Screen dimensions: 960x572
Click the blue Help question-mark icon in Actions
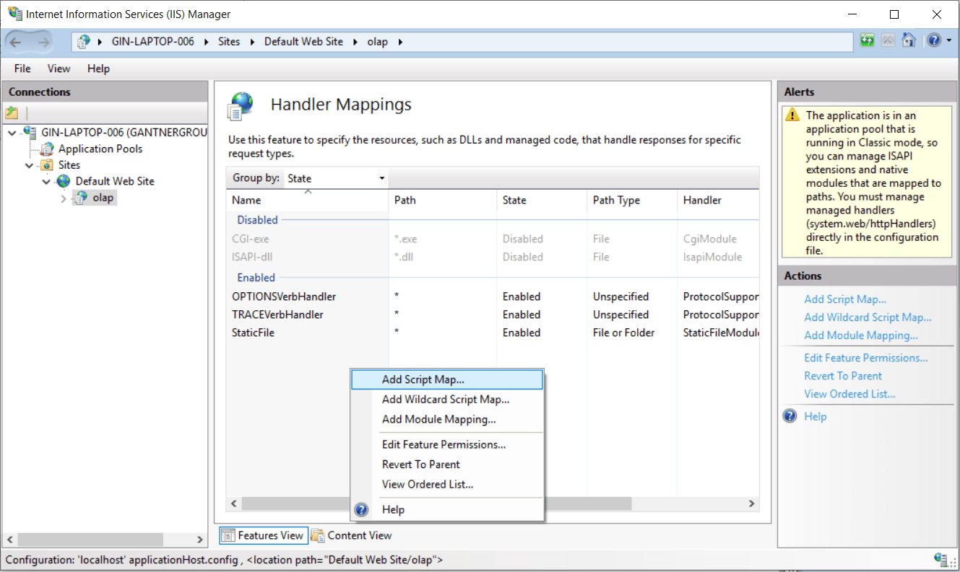(790, 416)
